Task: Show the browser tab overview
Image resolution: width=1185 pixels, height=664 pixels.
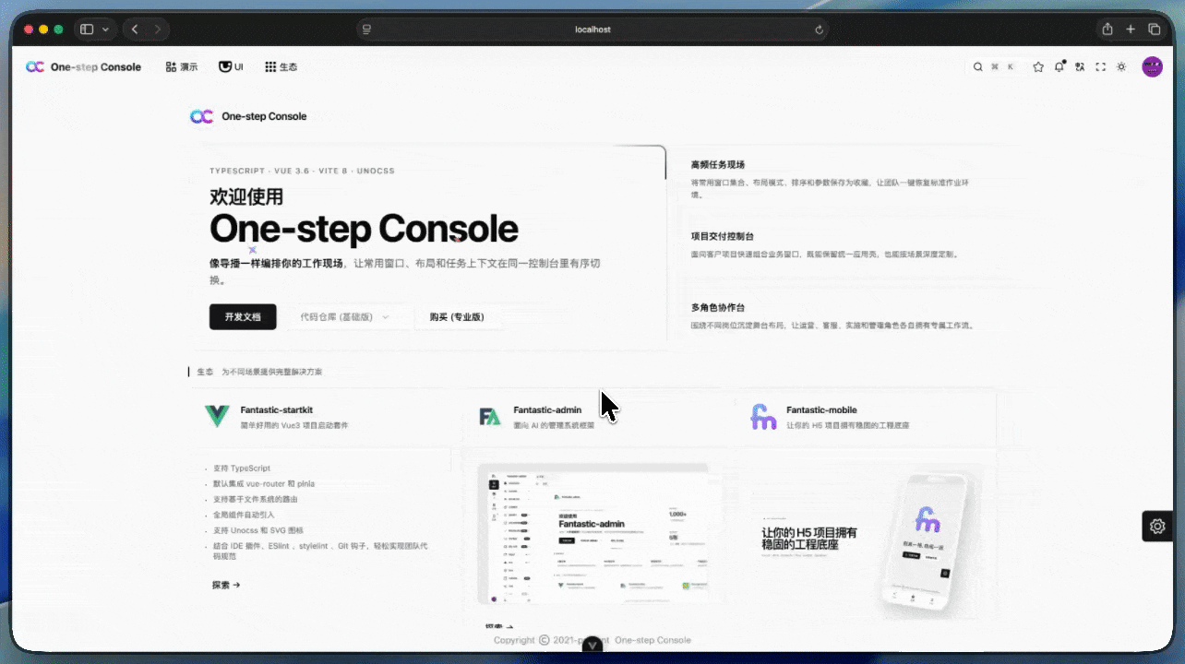Action: click(x=1154, y=30)
